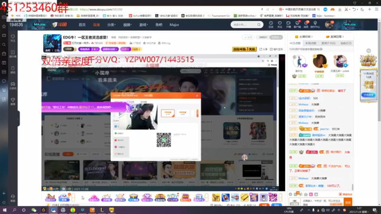Viewport: 381px width, 214px height.
Task: Expand the right-side gift bar arrow
Action: click(x=281, y=198)
